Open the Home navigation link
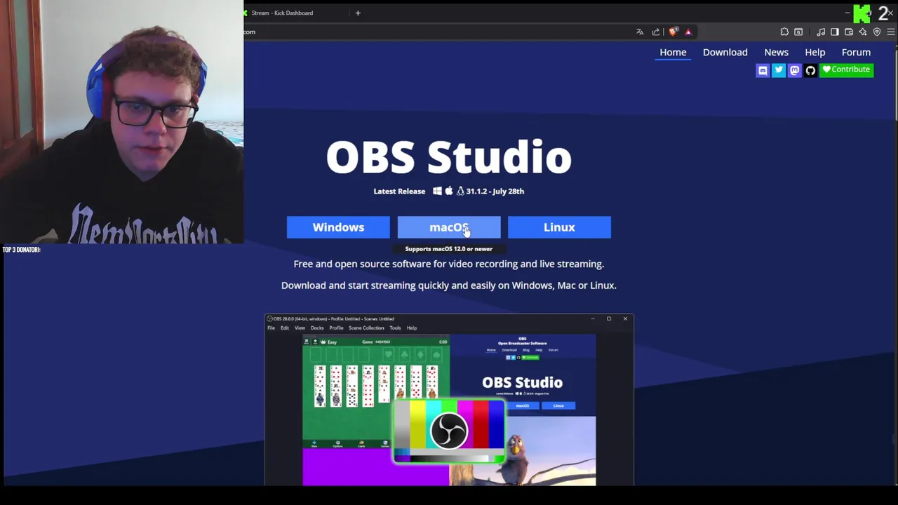The height and width of the screenshot is (505, 898). point(673,52)
